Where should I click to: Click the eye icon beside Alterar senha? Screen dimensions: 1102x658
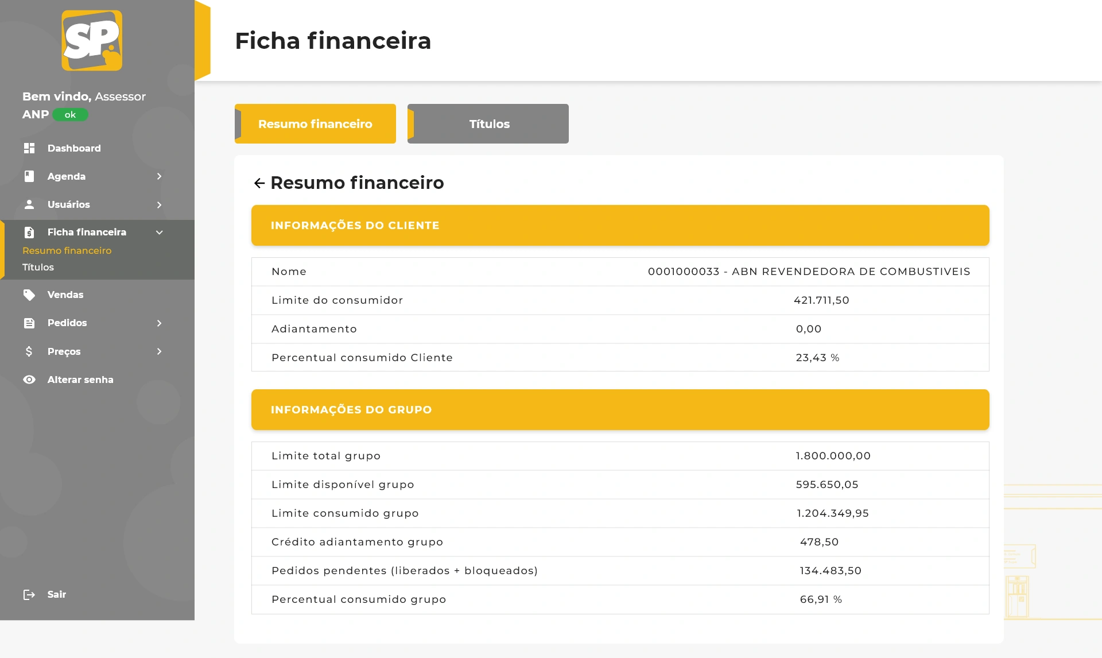(29, 380)
